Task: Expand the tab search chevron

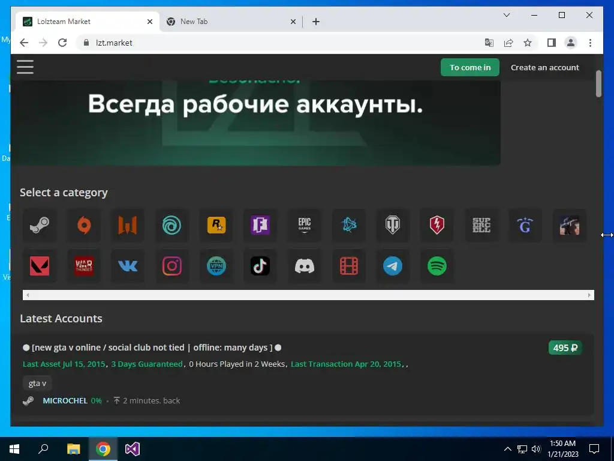Action: pos(506,15)
